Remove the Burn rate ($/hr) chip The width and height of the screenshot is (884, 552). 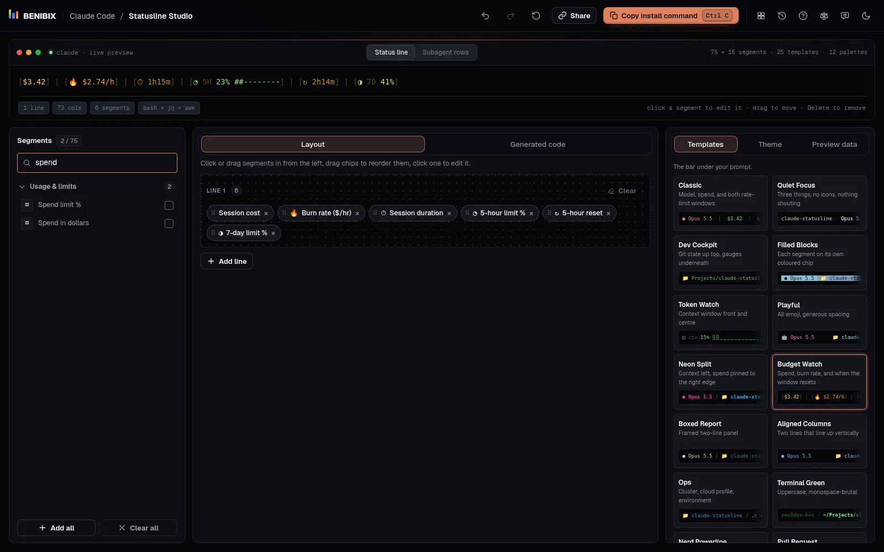click(357, 214)
